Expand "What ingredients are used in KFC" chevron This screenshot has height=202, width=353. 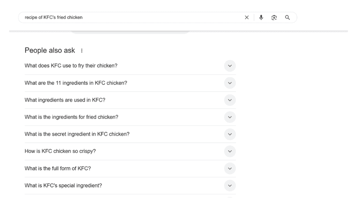pos(229,100)
